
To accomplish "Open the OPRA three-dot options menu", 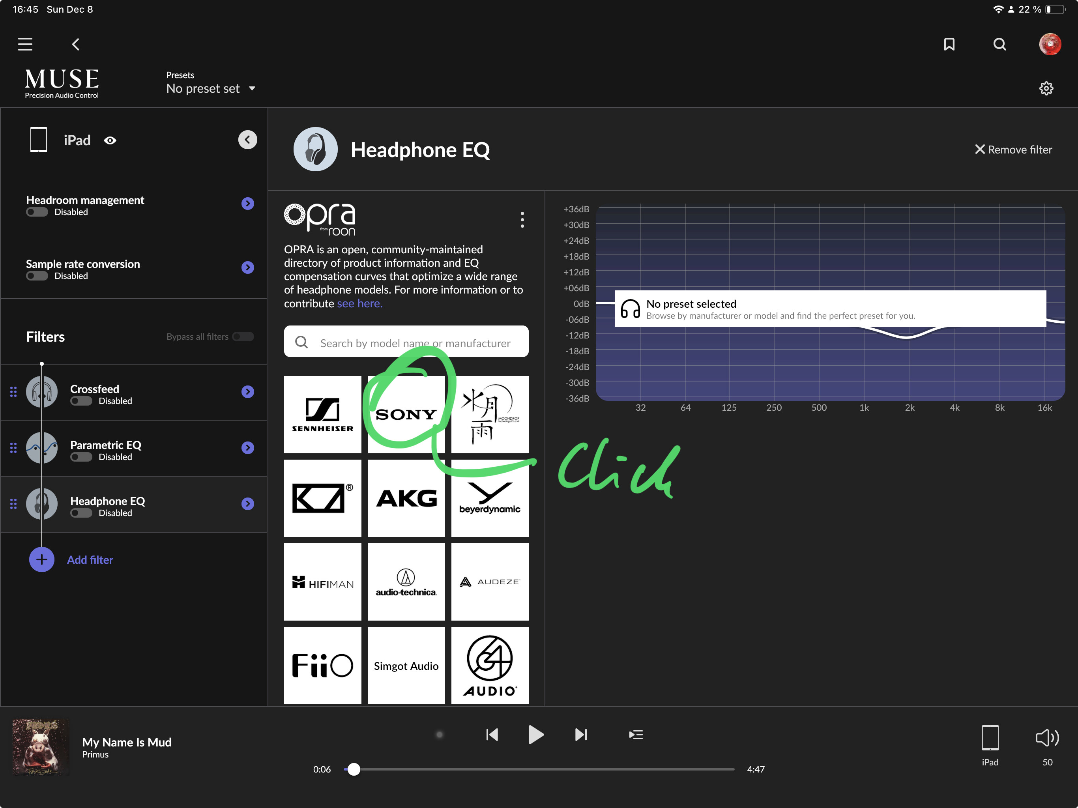I will pos(522,220).
